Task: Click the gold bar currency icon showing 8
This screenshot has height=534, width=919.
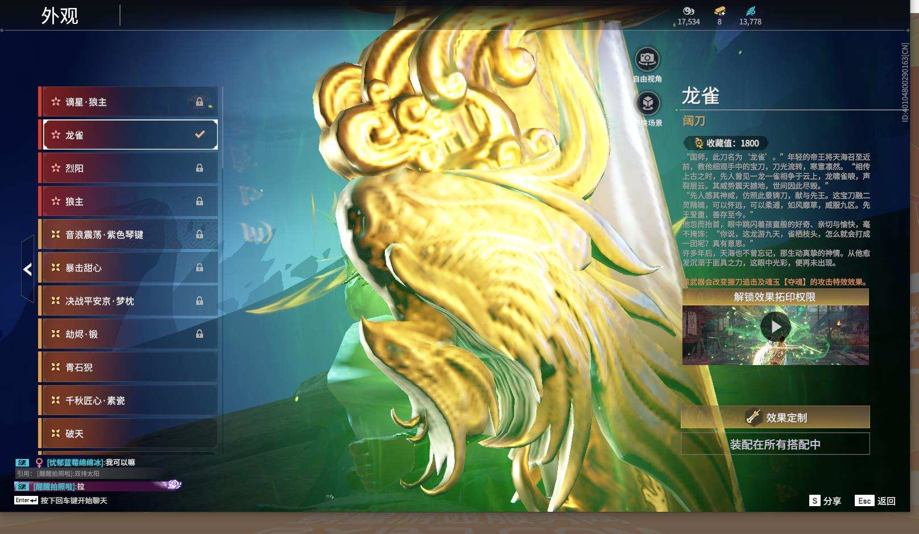Action: (x=719, y=10)
